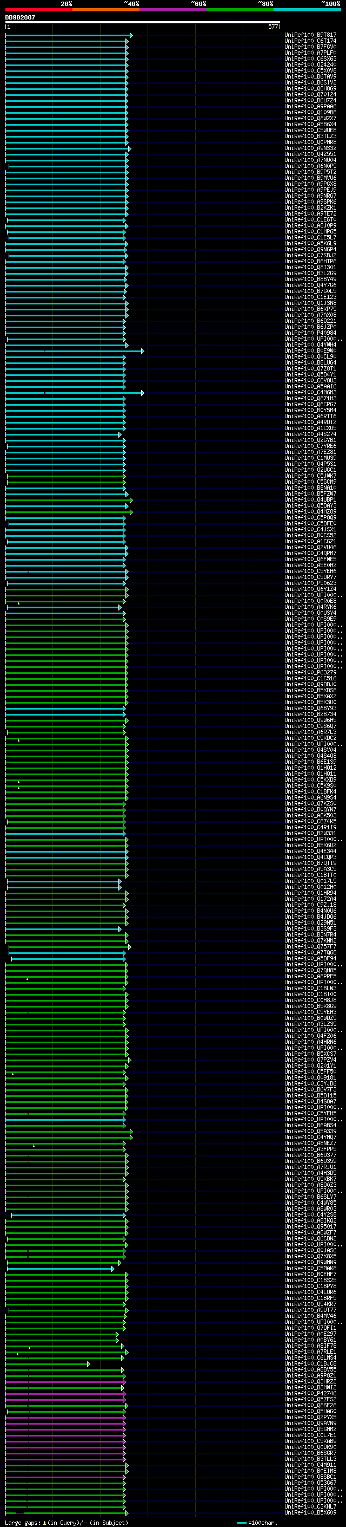Click the purple ~60% identity legend segment

(x=172, y=10)
